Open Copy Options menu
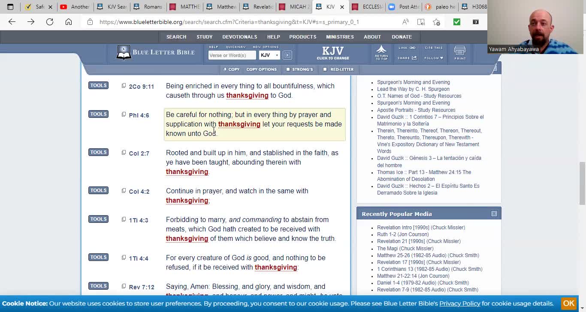The width and height of the screenshot is (586, 312). (x=261, y=69)
